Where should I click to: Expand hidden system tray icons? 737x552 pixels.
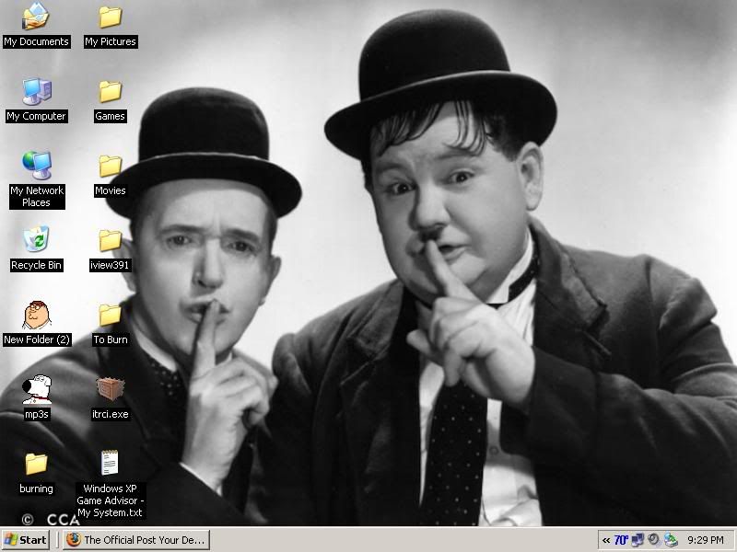click(606, 540)
